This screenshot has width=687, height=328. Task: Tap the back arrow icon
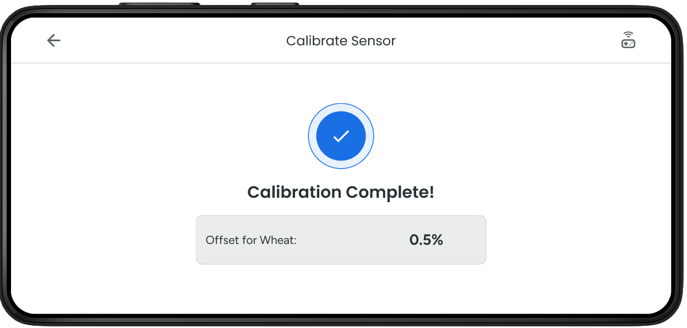pyautogui.click(x=53, y=41)
